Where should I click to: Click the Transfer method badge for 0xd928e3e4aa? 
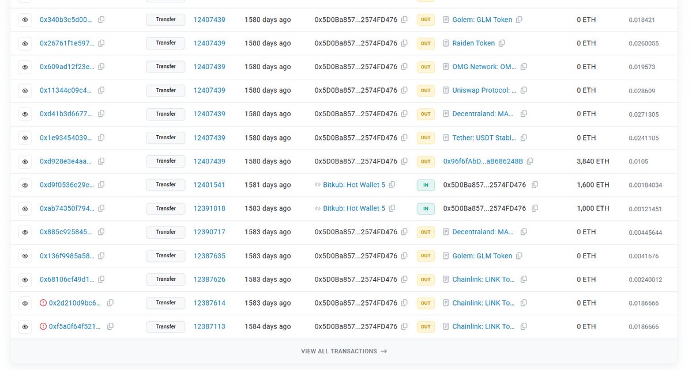click(x=166, y=161)
